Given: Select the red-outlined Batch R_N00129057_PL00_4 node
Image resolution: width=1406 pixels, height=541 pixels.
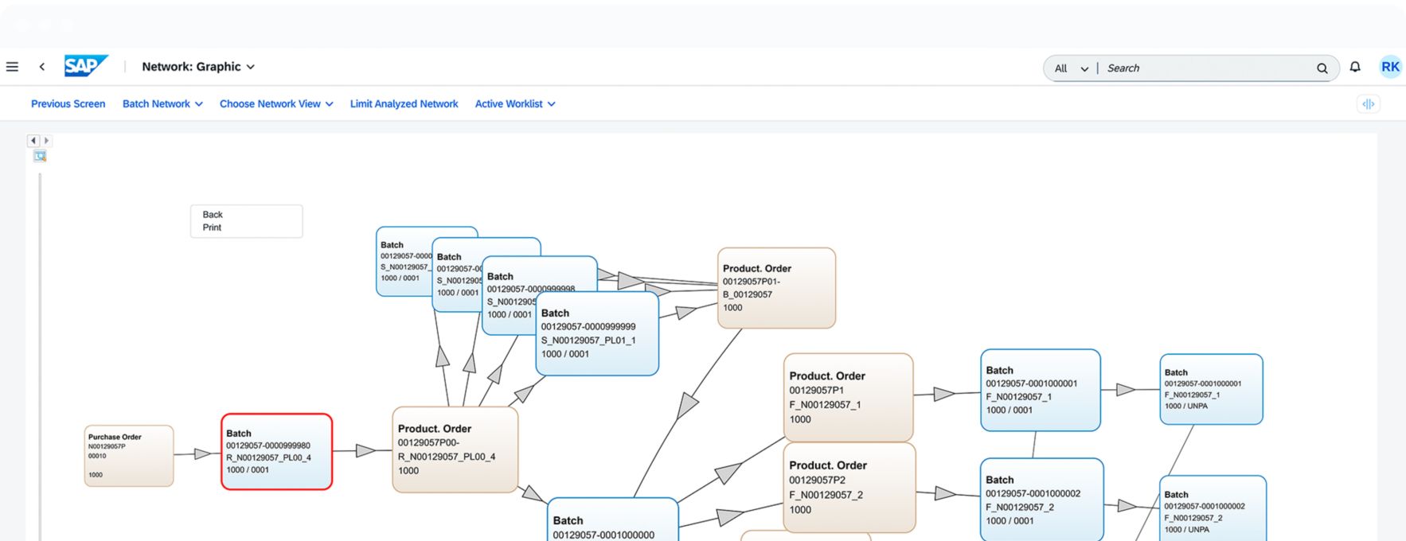Looking at the screenshot, I should [x=276, y=451].
